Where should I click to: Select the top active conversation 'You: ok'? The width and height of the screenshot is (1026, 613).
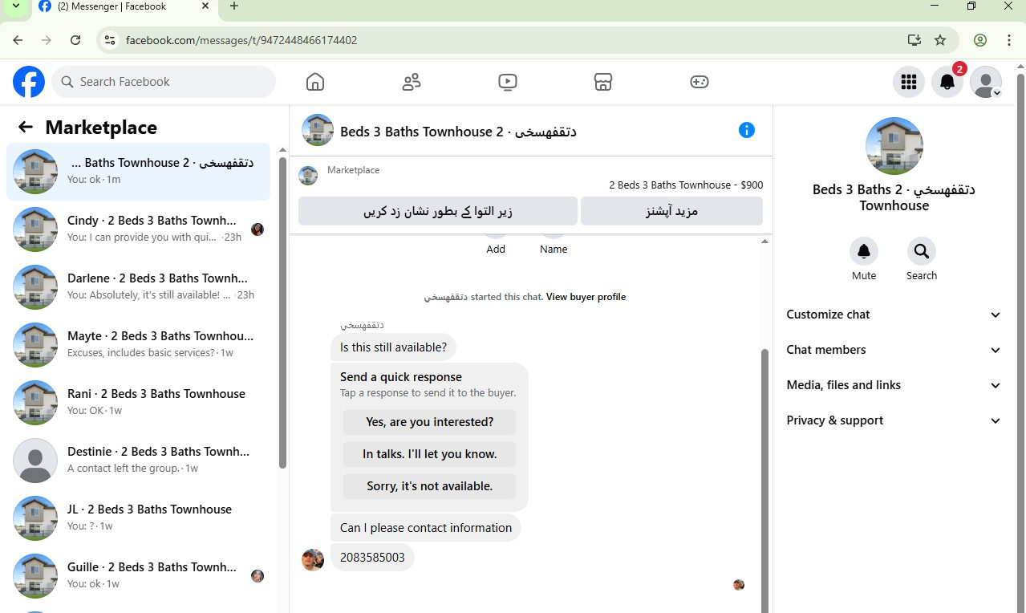click(139, 172)
